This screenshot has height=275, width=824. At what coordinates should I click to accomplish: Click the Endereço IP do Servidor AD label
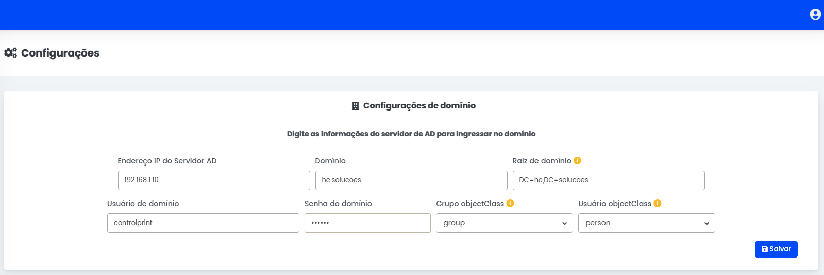point(167,161)
